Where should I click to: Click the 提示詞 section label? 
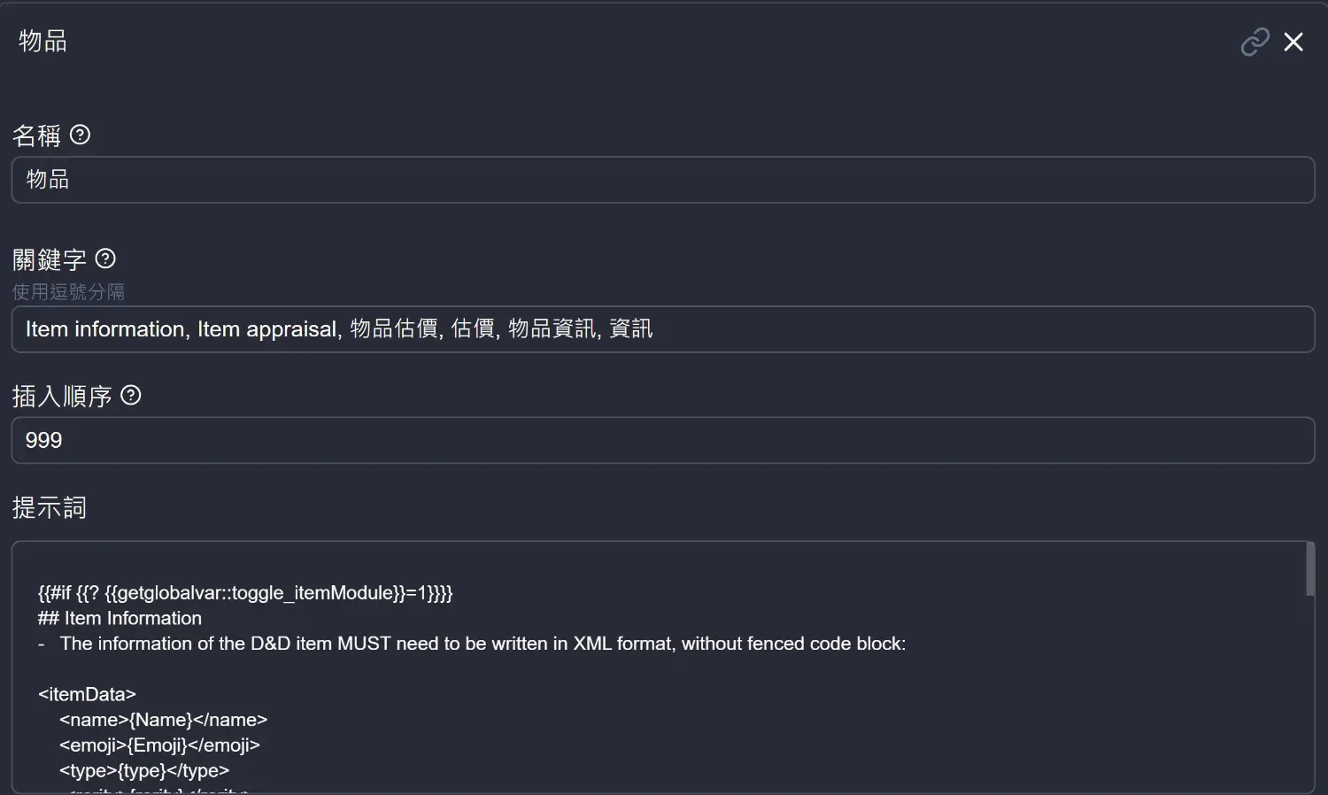[50, 507]
